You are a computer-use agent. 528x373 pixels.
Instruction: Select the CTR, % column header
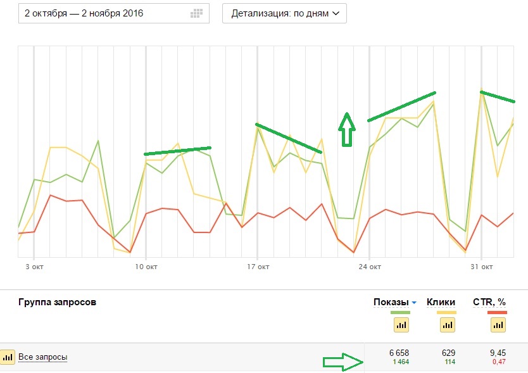pyautogui.click(x=490, y=303)
